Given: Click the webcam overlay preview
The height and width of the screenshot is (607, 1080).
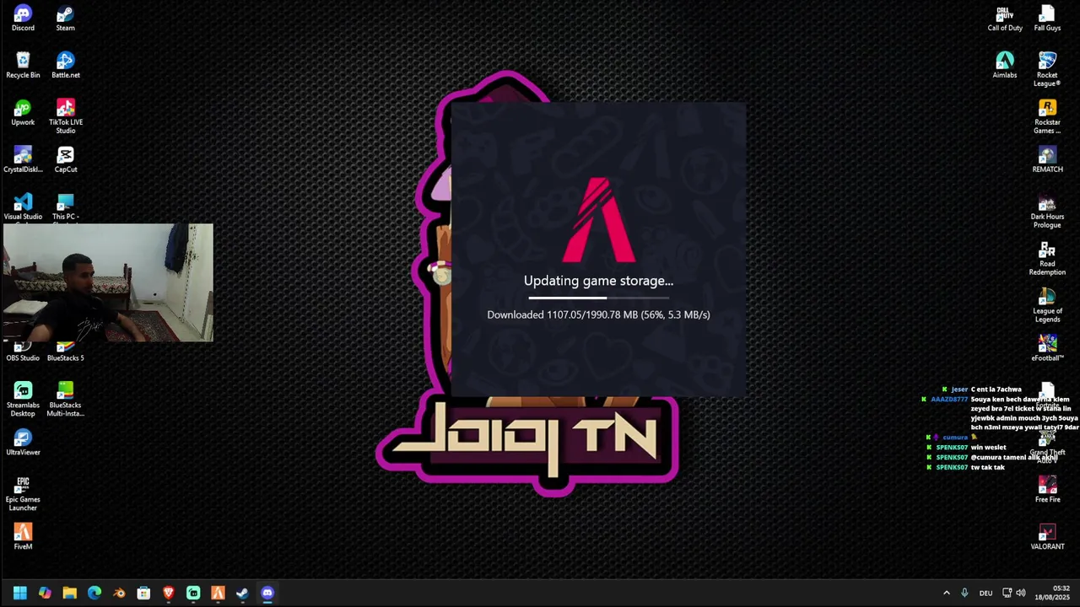Looking at the screenshot, I should coord(108,282).
